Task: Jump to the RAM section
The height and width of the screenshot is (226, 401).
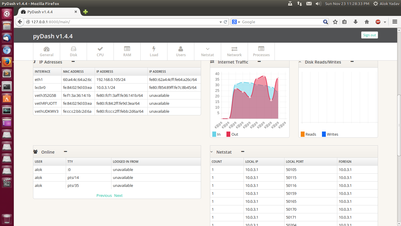Action: click(x=127, y=51)
